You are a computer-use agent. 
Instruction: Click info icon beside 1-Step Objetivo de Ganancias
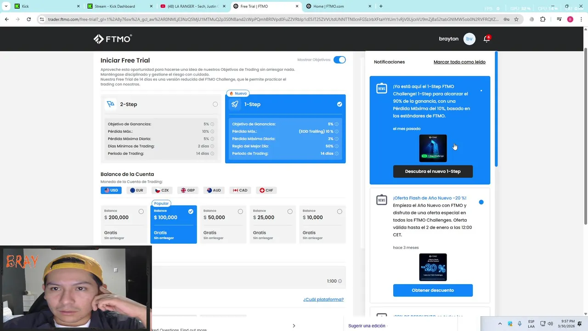coord(337,124)
